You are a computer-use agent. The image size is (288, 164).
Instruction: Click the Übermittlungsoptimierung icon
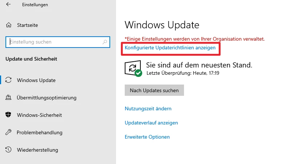point(9,98)
